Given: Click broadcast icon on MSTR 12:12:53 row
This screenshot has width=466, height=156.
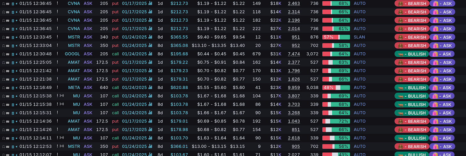Looking at the screenshot, I should (62, 146).
